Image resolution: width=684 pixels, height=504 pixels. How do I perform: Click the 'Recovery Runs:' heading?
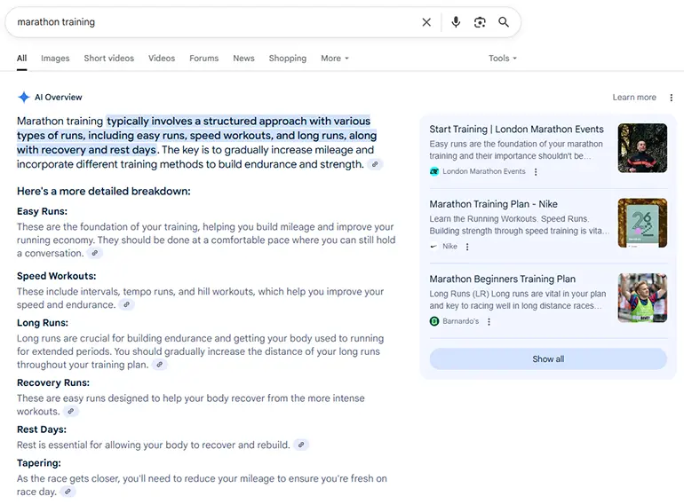pos(53,383)
